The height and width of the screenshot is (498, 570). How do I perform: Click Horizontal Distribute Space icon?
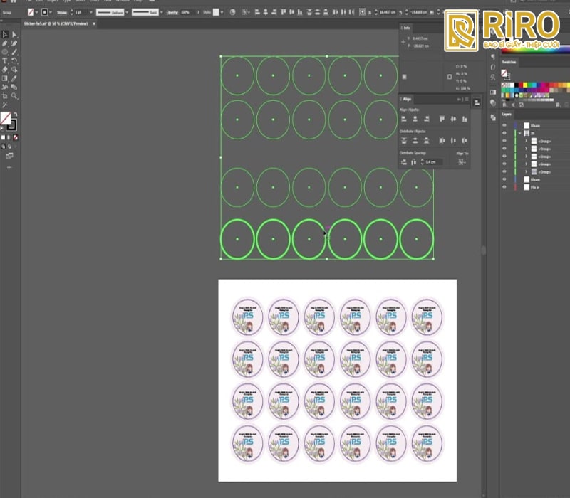tap(414, 162)
